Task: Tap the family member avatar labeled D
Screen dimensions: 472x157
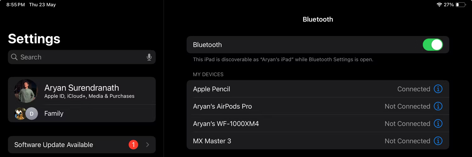Action: 31,113
